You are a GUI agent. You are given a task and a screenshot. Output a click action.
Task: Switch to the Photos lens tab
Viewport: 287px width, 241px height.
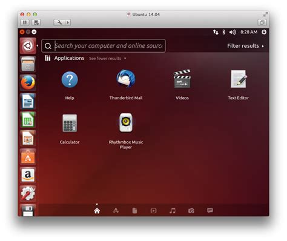[191, 211]
